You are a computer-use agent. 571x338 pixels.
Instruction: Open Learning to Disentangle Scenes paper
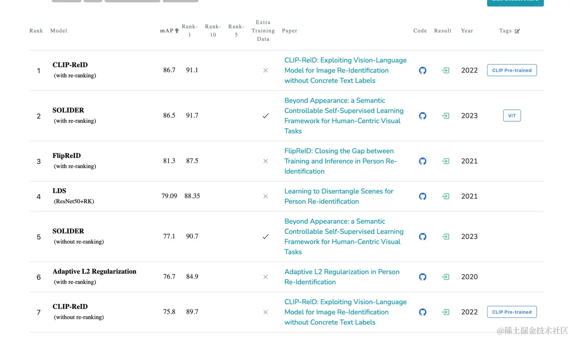click(339, 196)
